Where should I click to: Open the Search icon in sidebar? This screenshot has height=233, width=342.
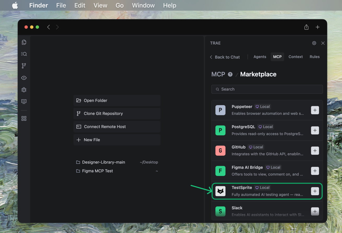click(24, 54)
